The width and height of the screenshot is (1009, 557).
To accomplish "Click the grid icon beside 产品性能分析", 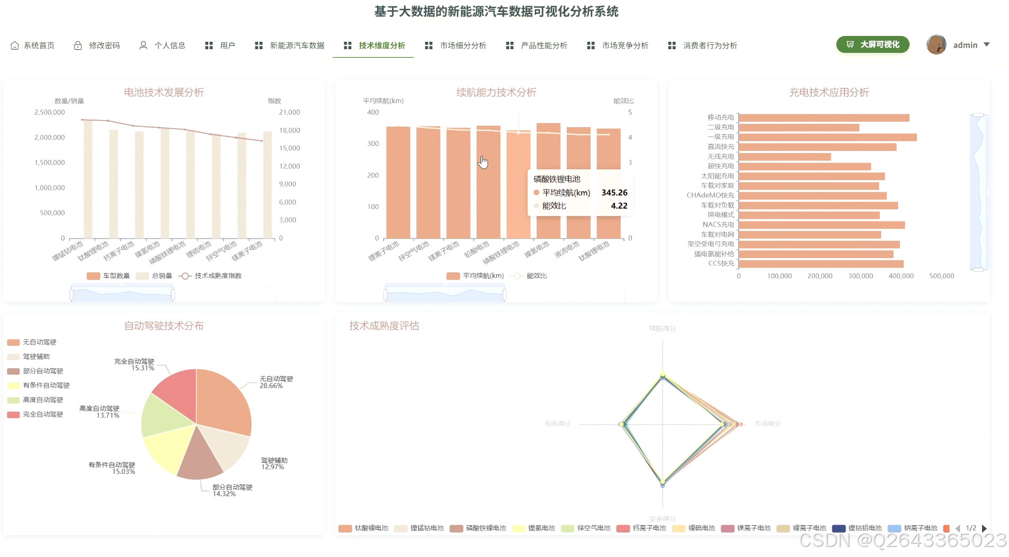I will coord(510,45).
